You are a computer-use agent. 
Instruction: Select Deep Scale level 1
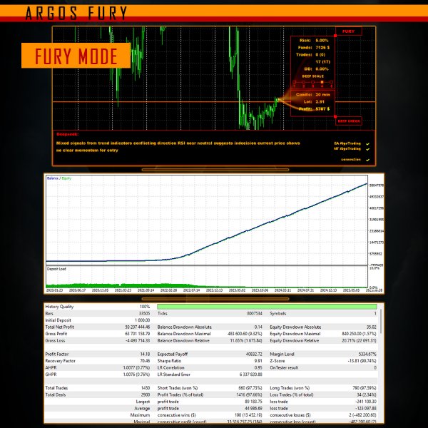click(x=294, y=82)
